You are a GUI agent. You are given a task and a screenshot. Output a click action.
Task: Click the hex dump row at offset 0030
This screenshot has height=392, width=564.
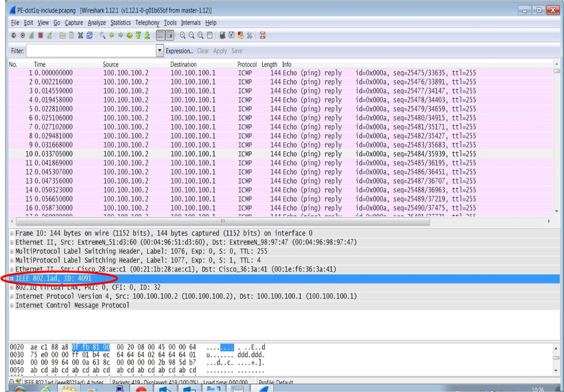click(x=137, y=355)
